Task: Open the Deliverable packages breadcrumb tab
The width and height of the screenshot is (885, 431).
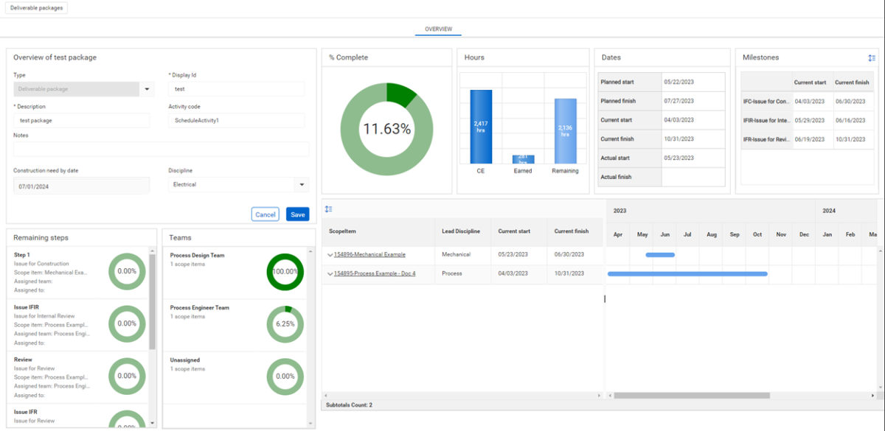Action: (36, 8)
